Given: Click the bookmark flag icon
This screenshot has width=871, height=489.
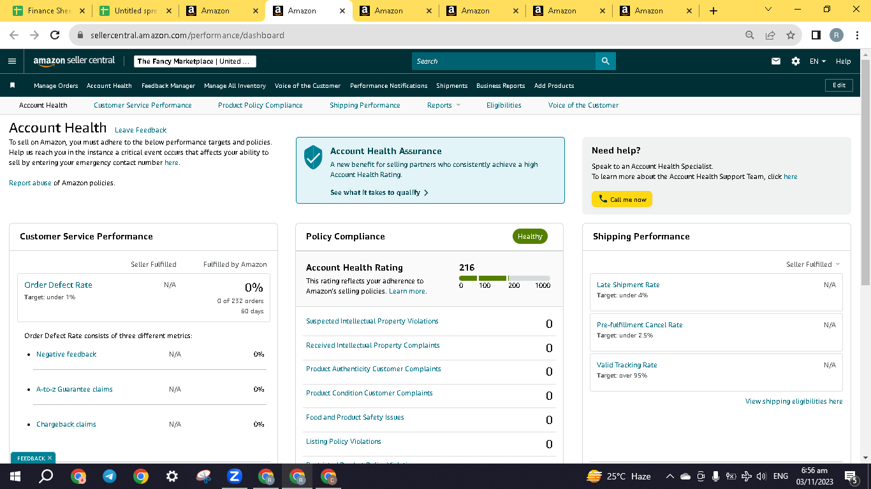Looking at the screenshot, I should tap(12, 85).
